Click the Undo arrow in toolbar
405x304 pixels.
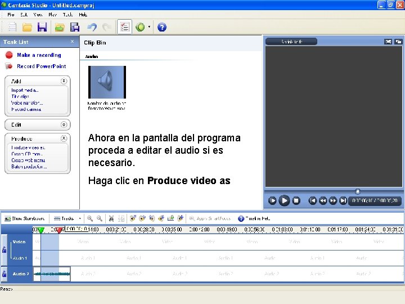92,27
